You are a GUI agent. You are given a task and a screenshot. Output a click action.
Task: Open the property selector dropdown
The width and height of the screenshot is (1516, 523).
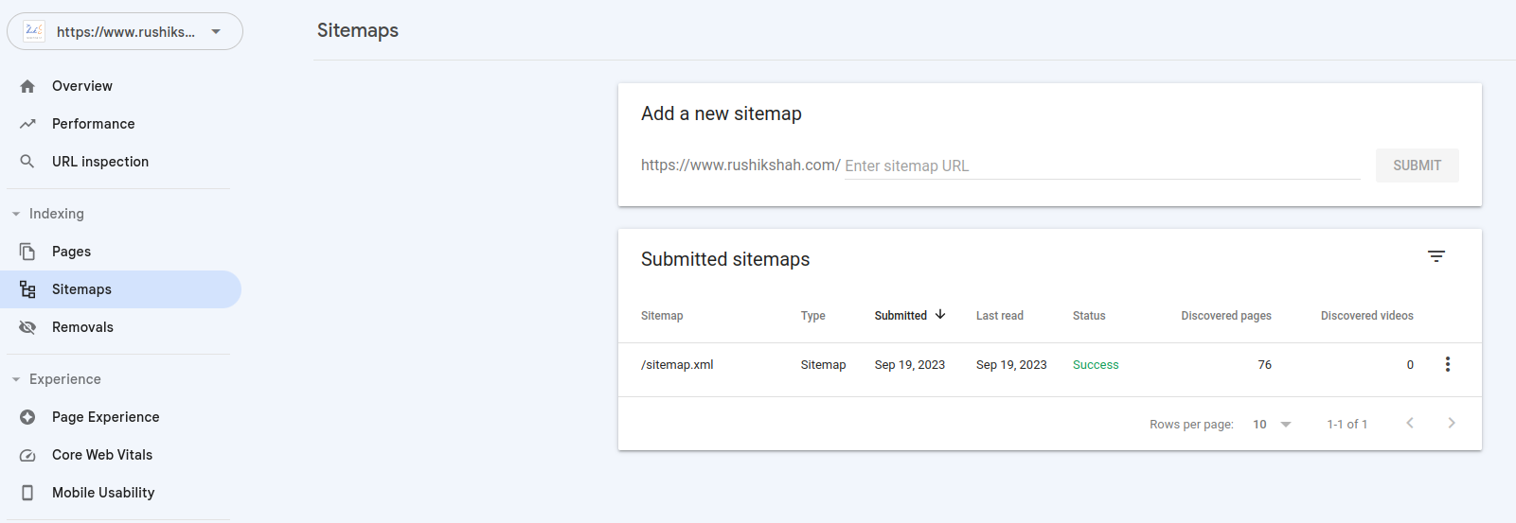coord(125,31)
